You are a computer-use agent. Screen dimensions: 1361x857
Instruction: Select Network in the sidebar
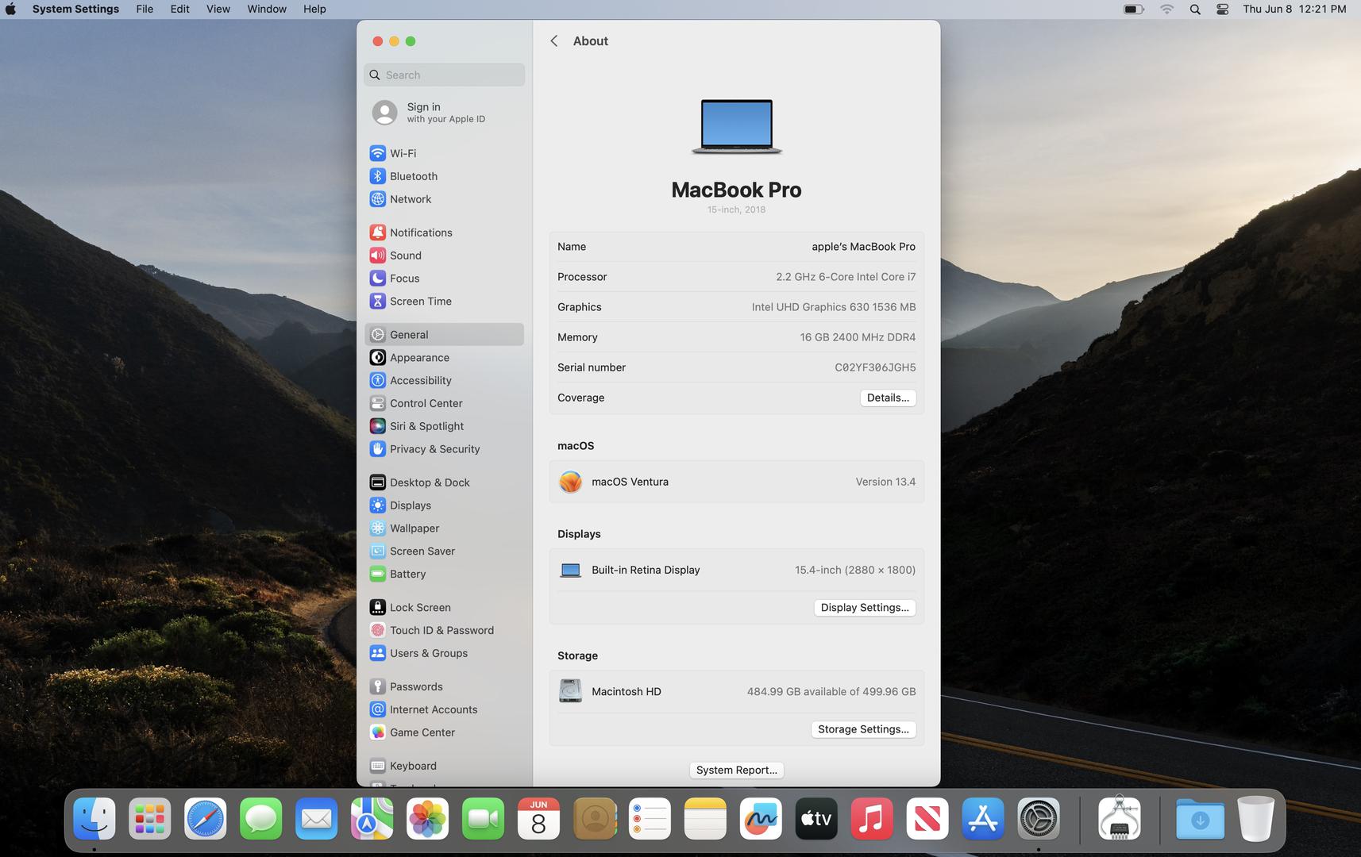pyautogui.click(x=444, y=199)
